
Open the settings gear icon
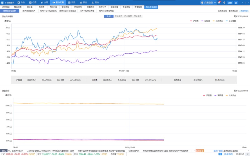(x=224, y=2)
